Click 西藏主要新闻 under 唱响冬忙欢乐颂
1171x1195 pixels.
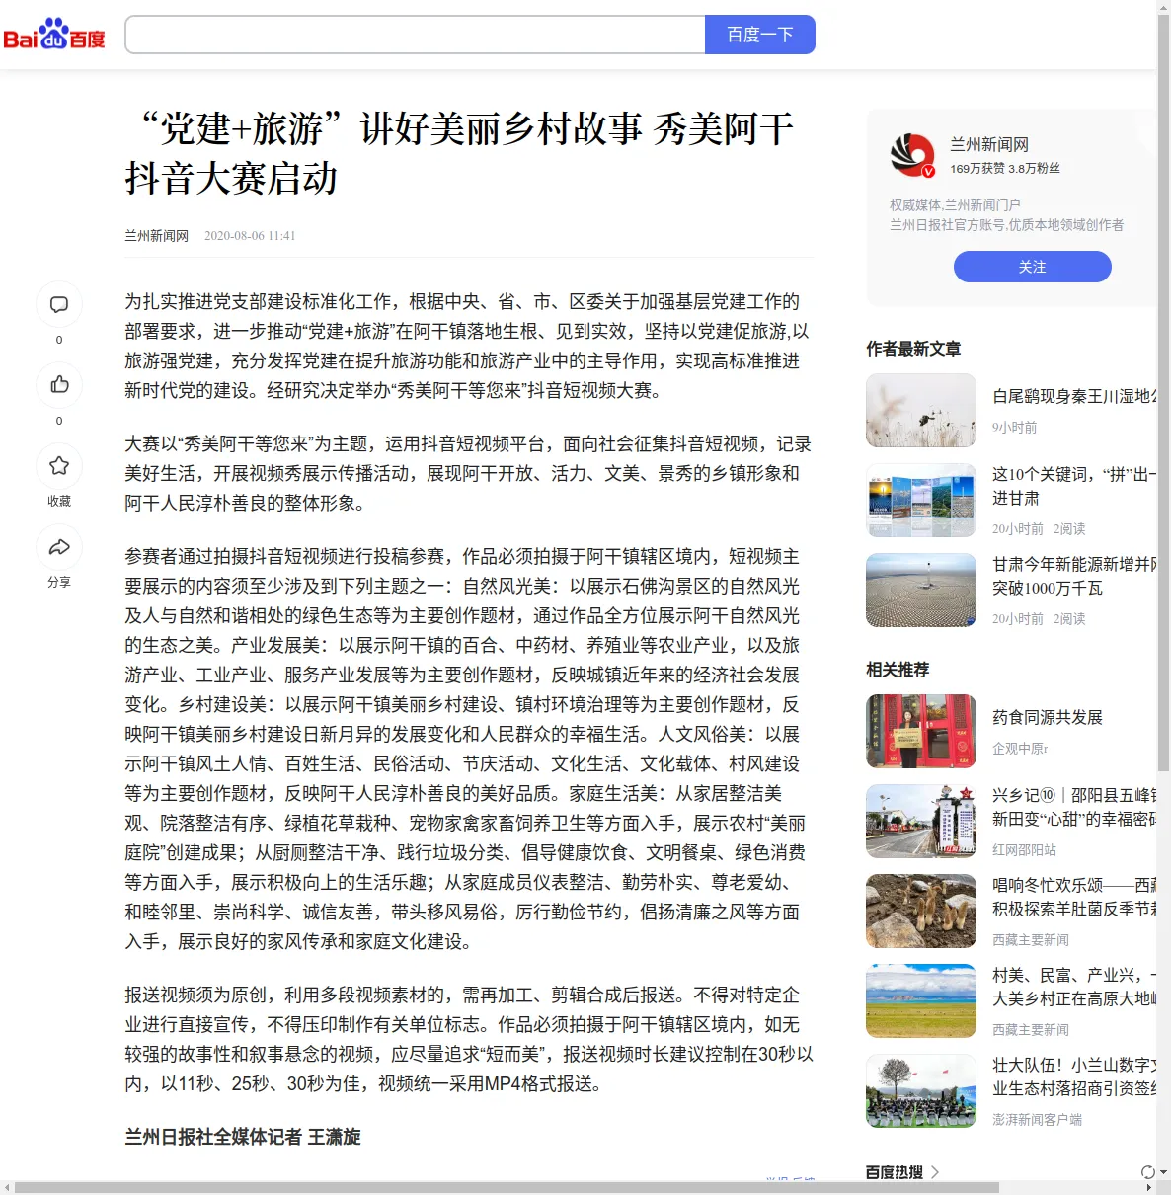point(1031,940)
